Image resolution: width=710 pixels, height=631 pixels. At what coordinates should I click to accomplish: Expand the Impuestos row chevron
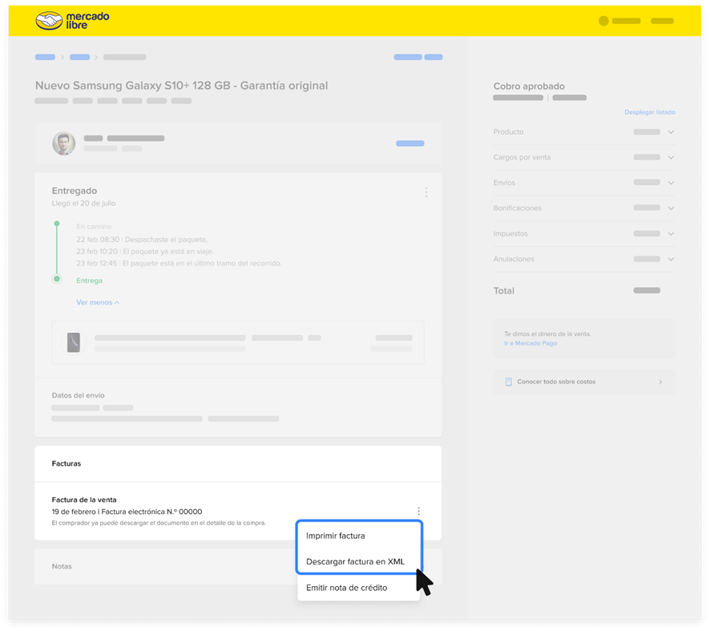click(x=671, y=234)
